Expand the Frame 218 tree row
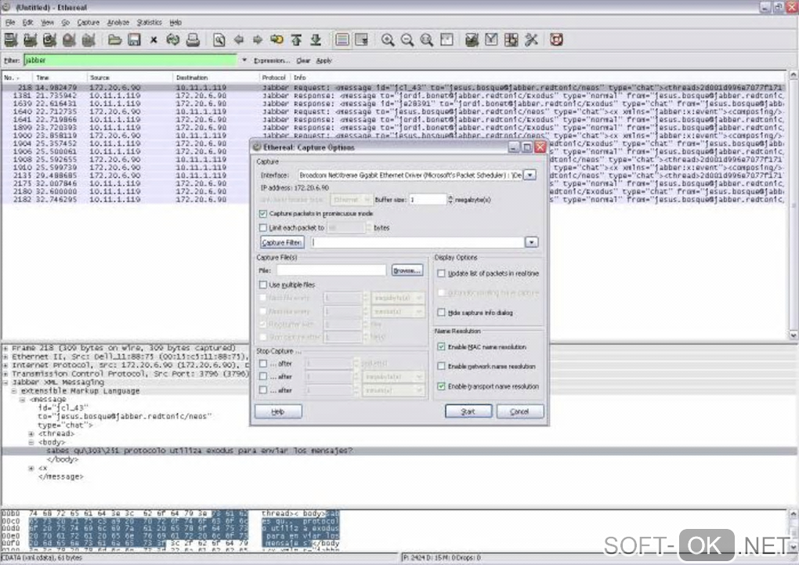799x565 pixels. 5,348
